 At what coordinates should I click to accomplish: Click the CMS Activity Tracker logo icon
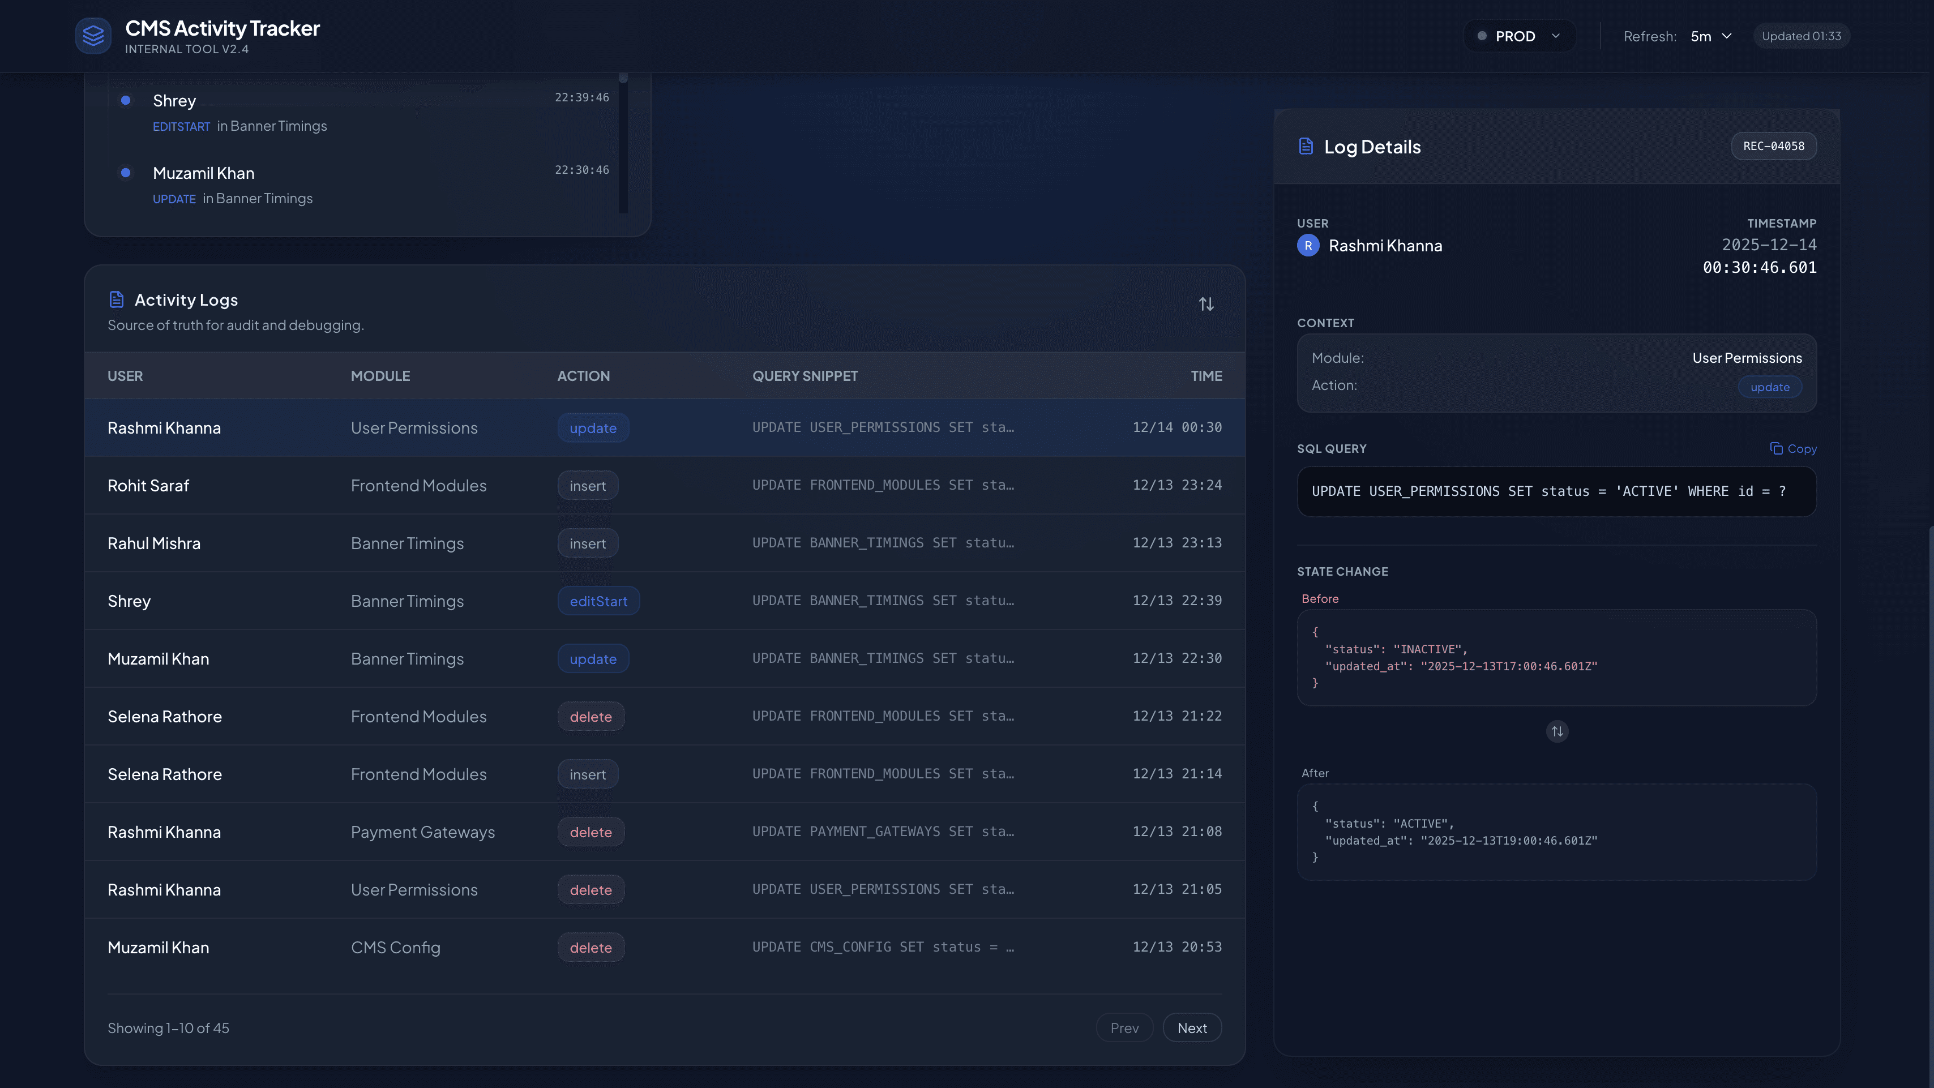(x=93, y=35)
